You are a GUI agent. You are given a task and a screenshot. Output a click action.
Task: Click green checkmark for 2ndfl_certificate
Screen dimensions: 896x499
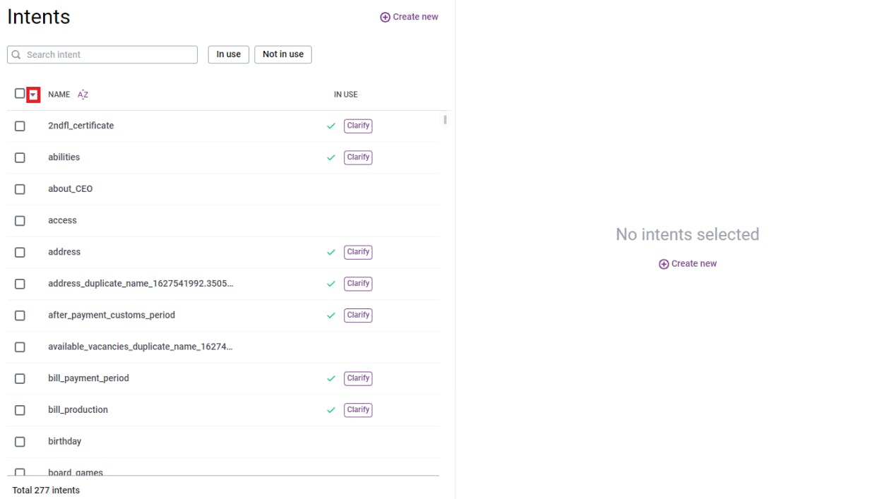point(331,126)
